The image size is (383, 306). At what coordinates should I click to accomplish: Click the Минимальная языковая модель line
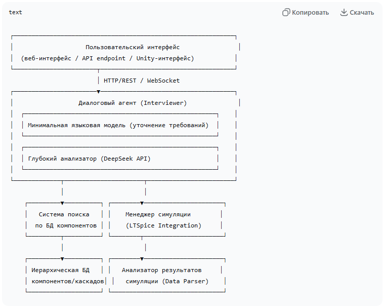[x=118, y=125]
